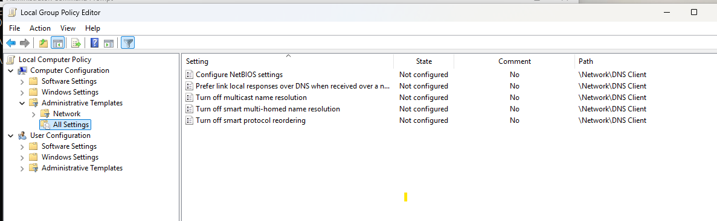
Task: Open Help via blue question mark icon
Action: point(95,43)
